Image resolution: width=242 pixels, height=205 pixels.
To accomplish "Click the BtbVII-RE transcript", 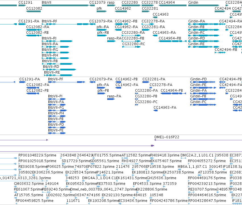I will point(58,75).
